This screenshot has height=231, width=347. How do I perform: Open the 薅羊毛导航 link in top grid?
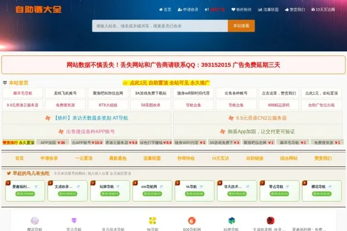coord(23,93)
